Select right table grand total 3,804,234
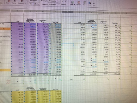This screenshot has width=137, height=103. [115, 74]
